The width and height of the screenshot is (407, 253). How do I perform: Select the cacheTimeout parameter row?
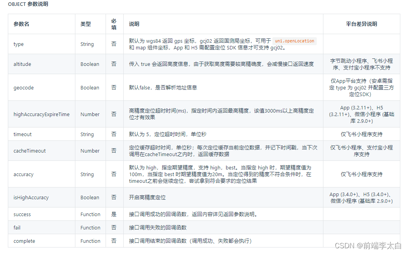point(29,151)
